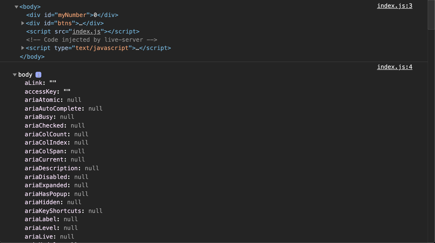435x243 pixels.
Task: Select the ariaDescription property
Action: [62, 168]
